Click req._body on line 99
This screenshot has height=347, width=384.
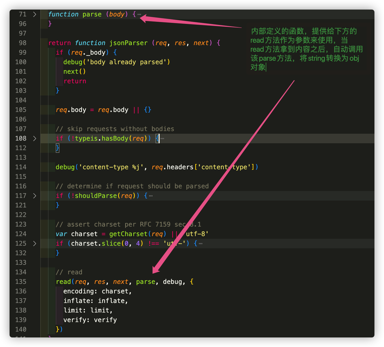[88, 53]
